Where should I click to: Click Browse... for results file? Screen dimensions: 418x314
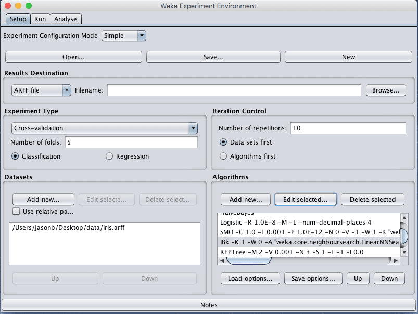(386, 90)
